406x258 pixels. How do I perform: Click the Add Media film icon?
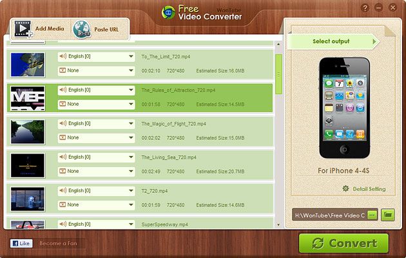tap(23, 29)
